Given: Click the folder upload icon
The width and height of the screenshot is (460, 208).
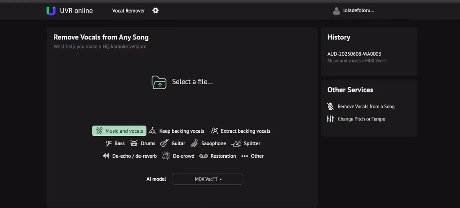Looking at the screenshot, I should pyautogui.click(x=159, y=82).
